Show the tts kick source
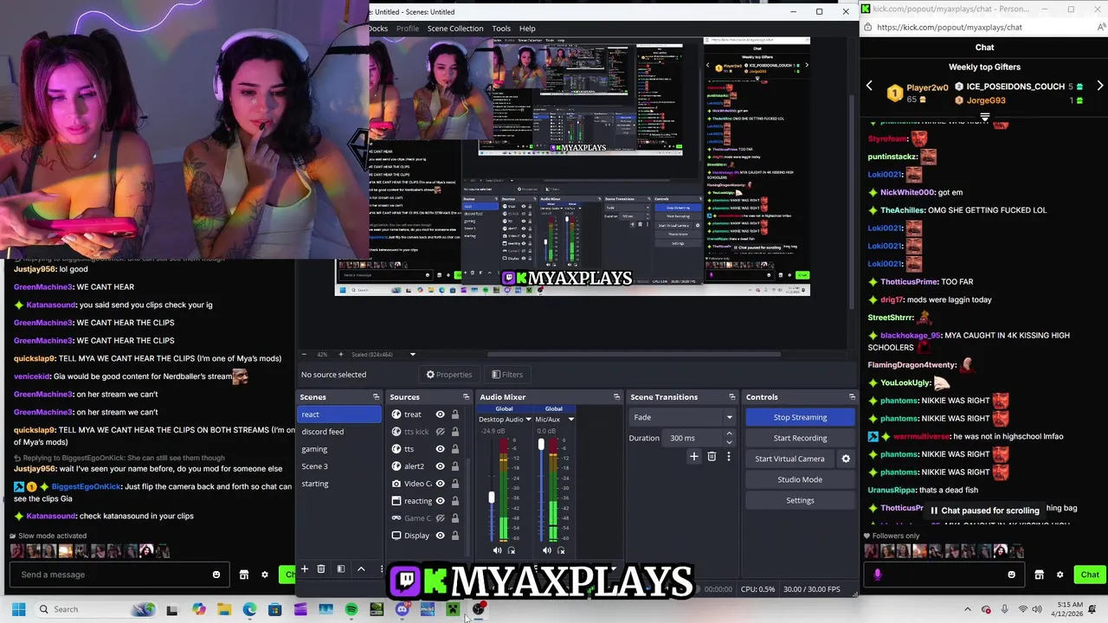The height and width of the screenshot is (623, 1108). (x=440, y=432)
